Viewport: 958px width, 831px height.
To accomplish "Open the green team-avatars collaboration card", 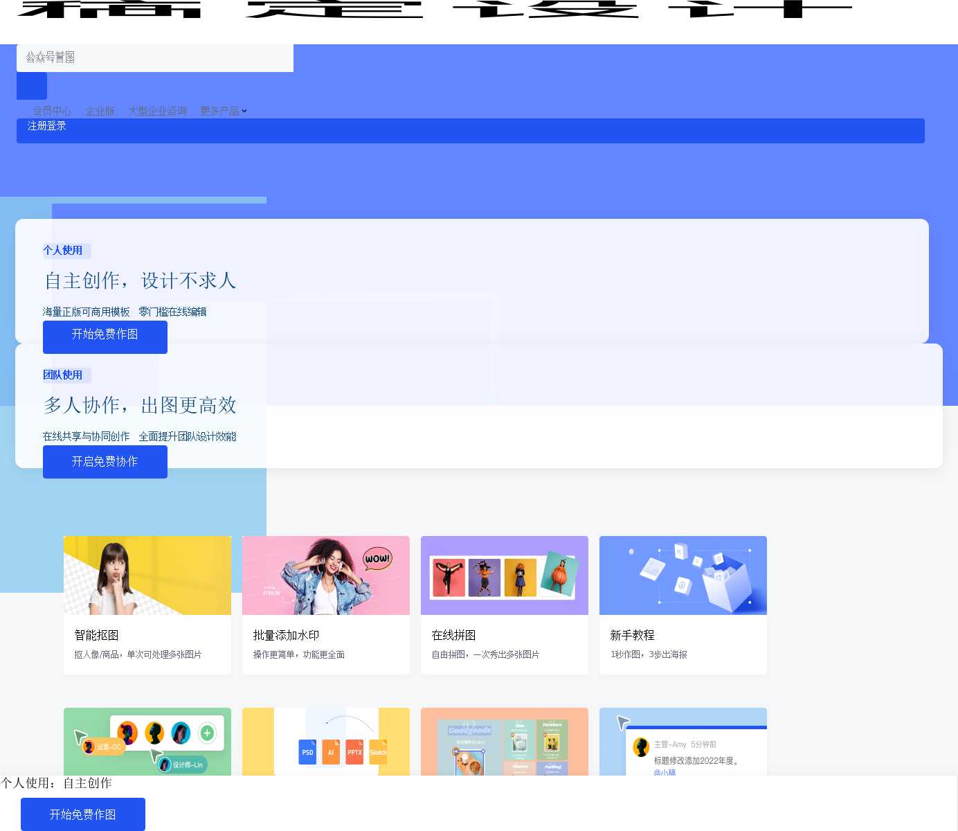I will [x=147, y=742].
